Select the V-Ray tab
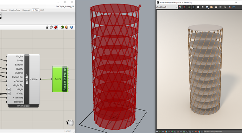 [x=35, y=10]
